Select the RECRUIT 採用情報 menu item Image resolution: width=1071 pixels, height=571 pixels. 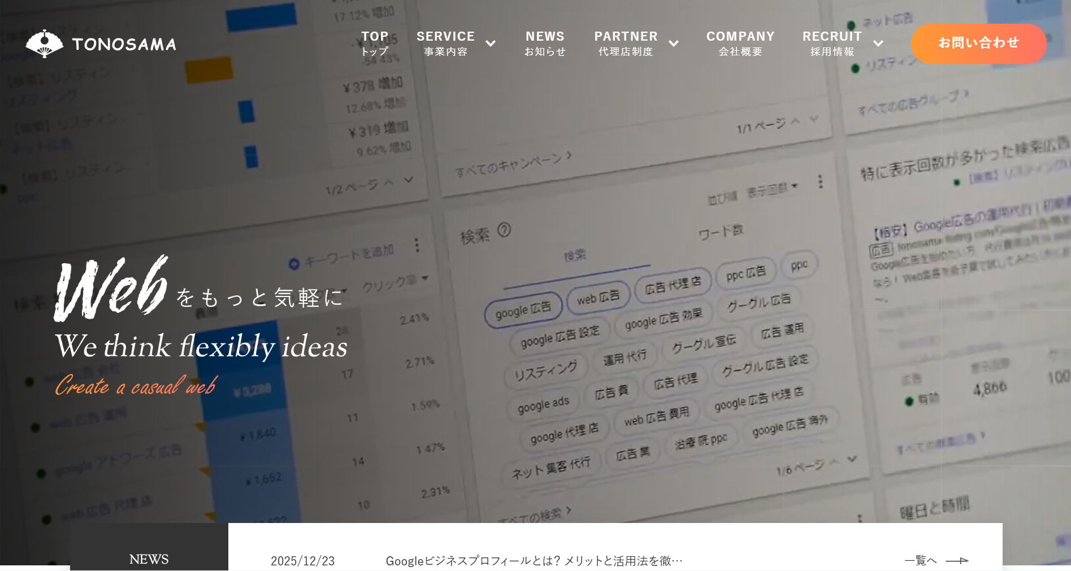832,43
